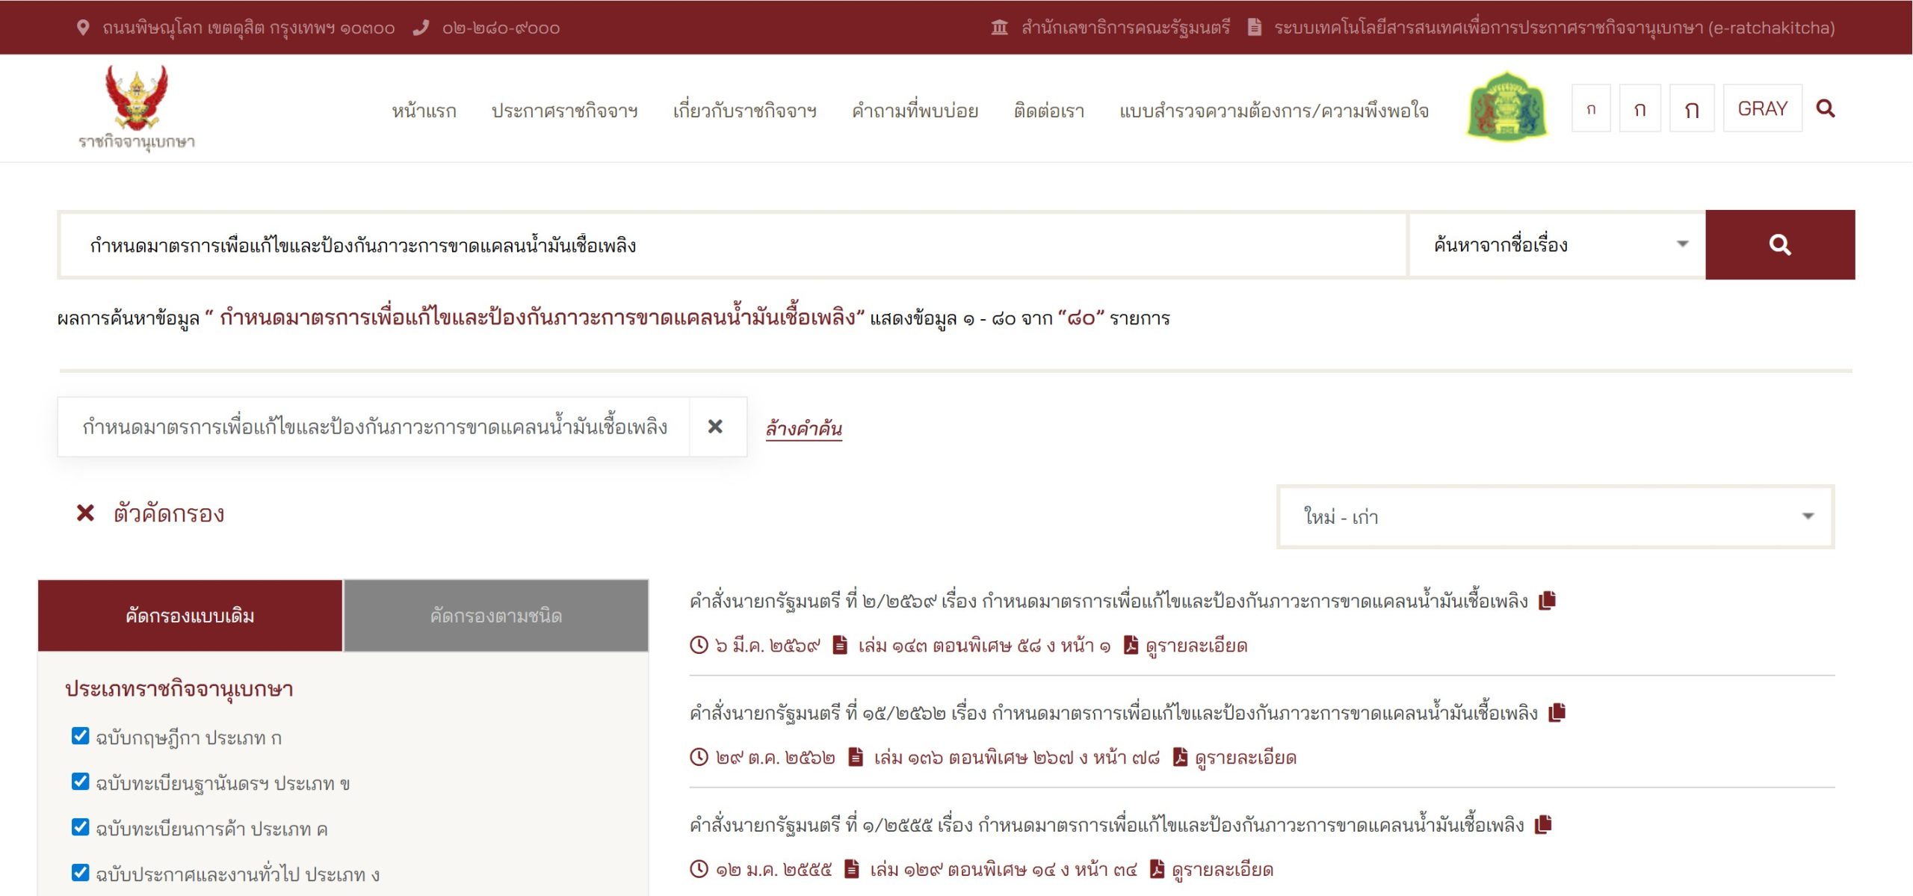Switch to the คัดกรองตามชนิด tab

coord(495,615)
